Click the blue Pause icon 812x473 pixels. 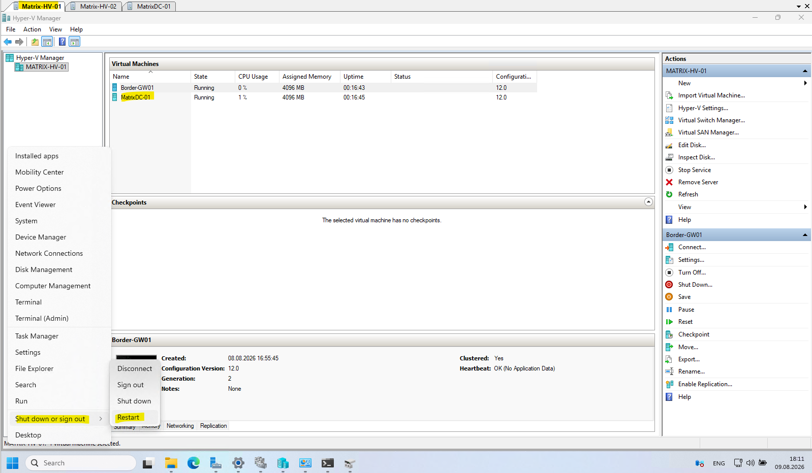pos(669,310)
